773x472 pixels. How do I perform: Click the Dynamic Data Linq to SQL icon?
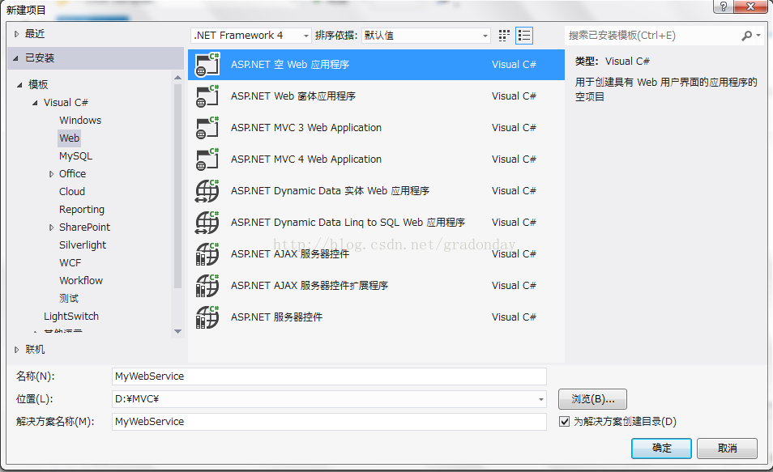point(207,222)
